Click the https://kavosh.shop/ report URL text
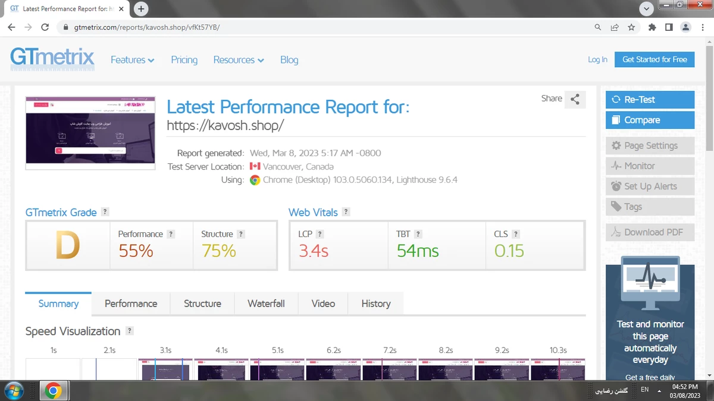The width and height of the screenshot is (714, 401). point(226,125)
